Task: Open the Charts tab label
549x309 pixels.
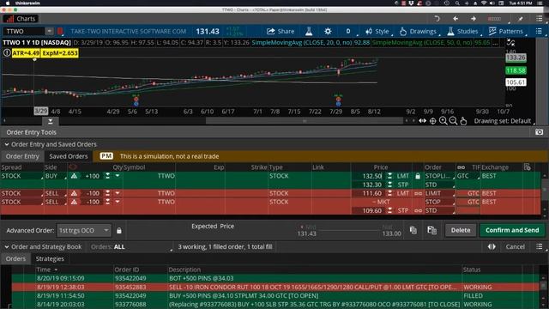Action: point(21,19)
